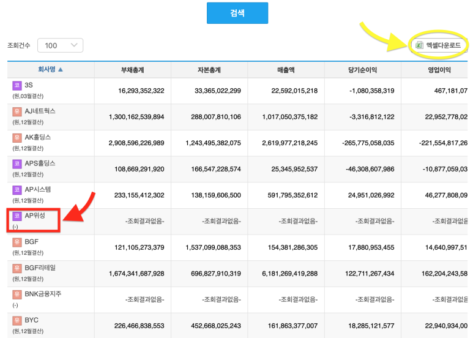Image resolution: width=473 pixels, height=338 pixels.
Task: Click the KOSDAQ 코 badge beside 3S
Action: pos(17,85)
